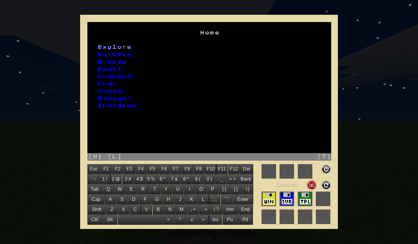Click the empty slot beside TPL disk
The height and width of the screenshot is (244, 418).
[323, 199]
